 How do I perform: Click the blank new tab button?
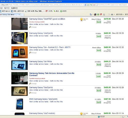click(22, 15)
